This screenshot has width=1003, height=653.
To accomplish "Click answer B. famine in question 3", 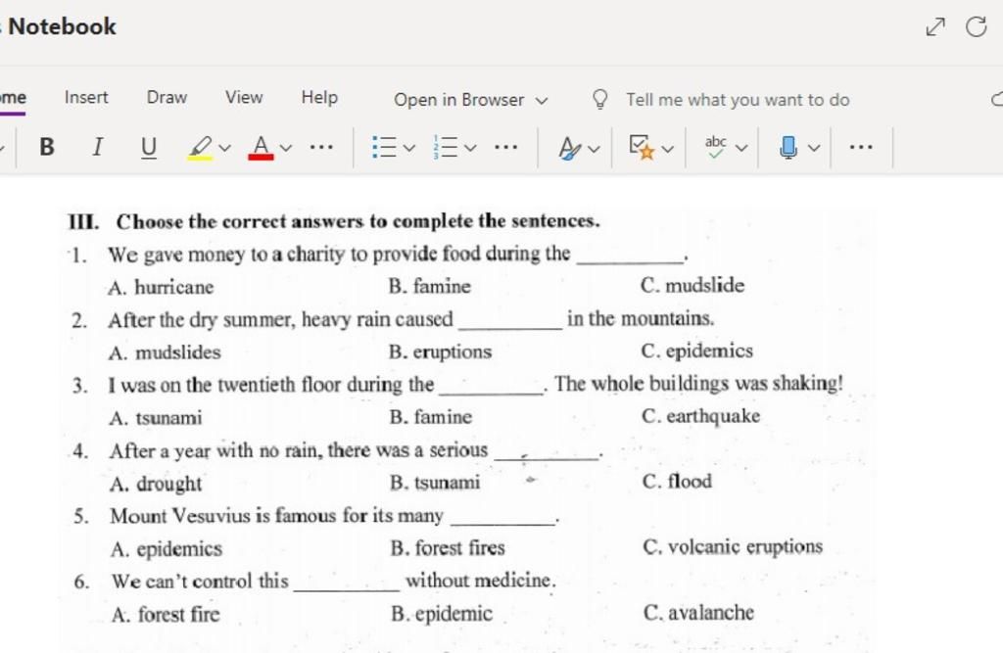I will click(x=431, y=417).
